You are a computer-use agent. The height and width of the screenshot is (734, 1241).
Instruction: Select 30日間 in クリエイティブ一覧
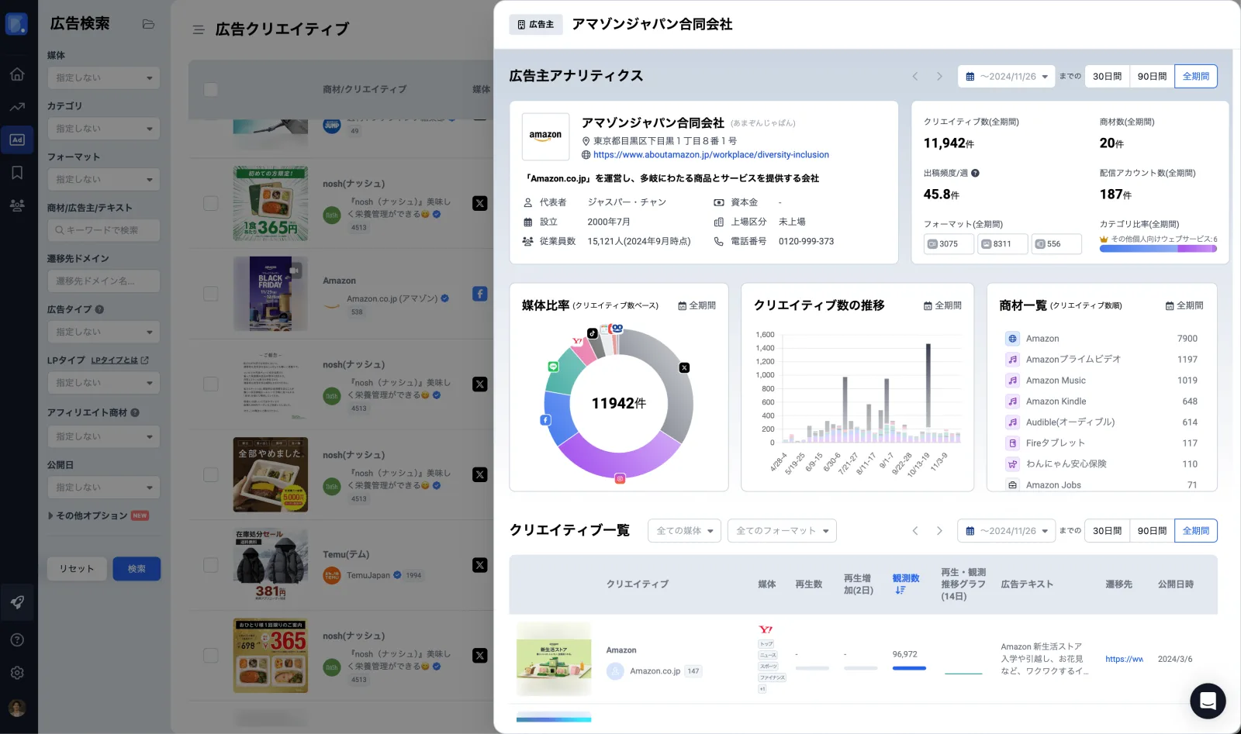1107,531
